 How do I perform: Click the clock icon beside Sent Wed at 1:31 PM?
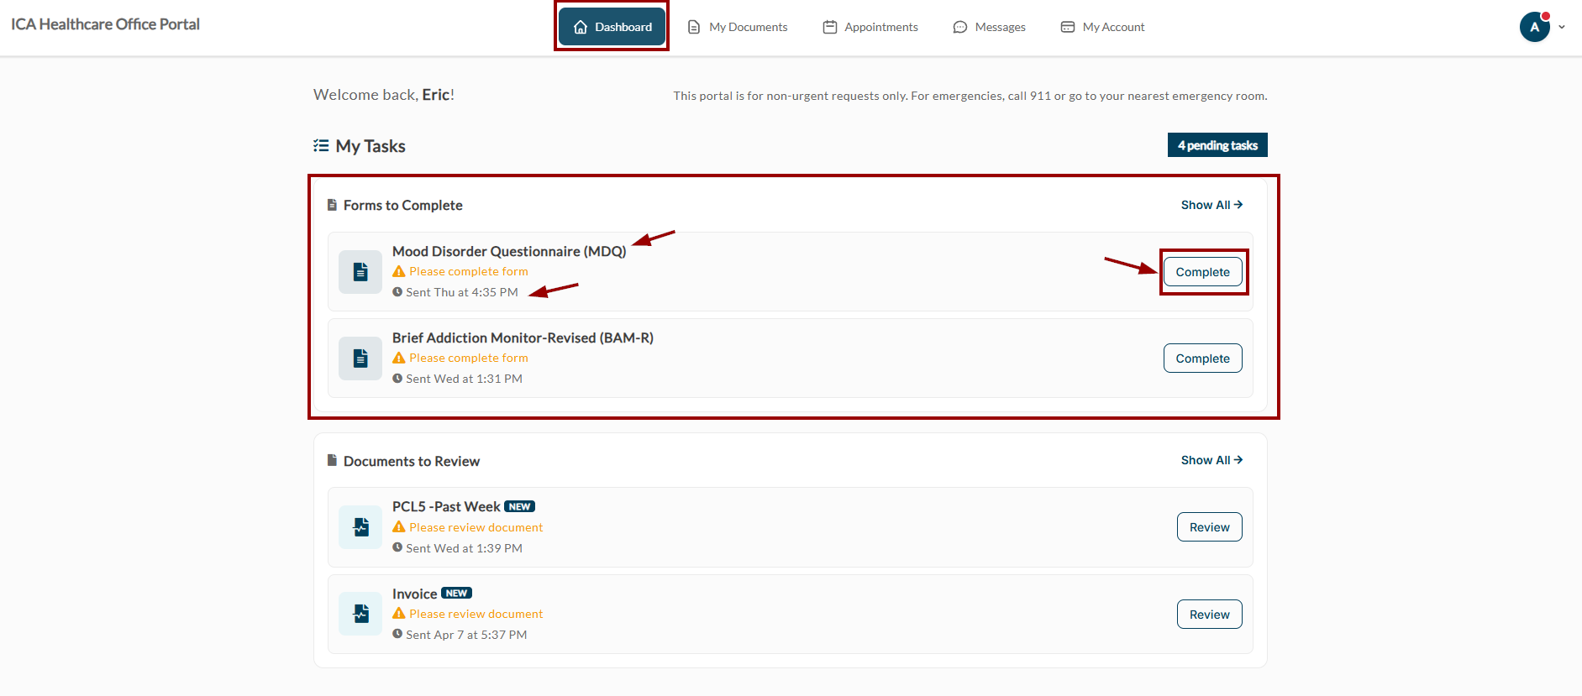(397, 379)
